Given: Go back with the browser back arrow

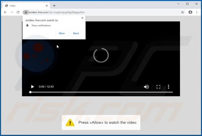Looking at the screenshot, I should [x=5, y=12].
